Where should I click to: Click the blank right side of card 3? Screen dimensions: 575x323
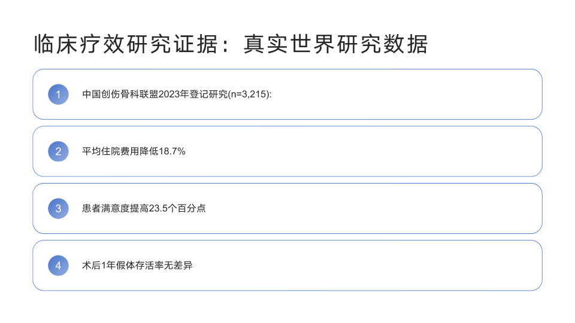(419, 208)
